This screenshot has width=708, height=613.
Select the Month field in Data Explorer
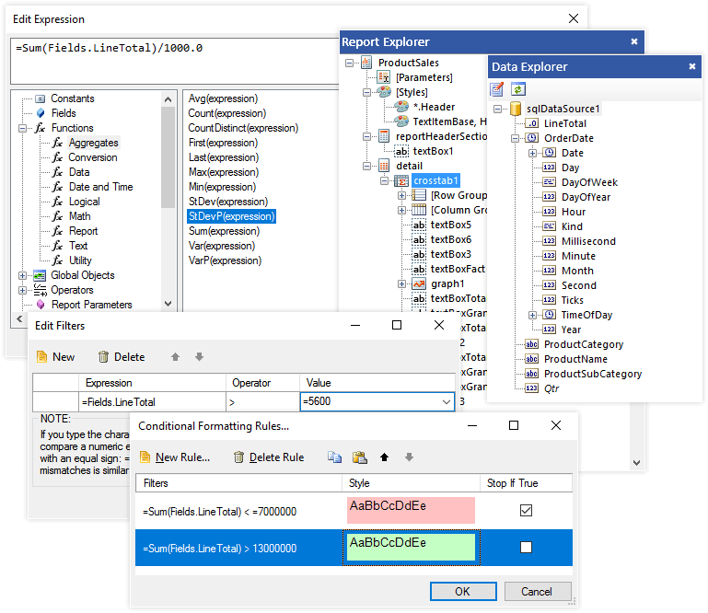point(577,271)
